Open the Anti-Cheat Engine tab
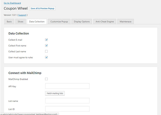This screenshot has height=115, width=161. [105, 22]
